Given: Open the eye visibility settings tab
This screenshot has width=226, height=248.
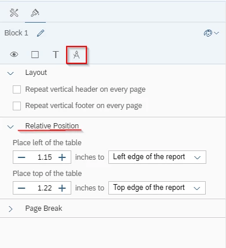Looking at the screenshot, I should point(14,55).
